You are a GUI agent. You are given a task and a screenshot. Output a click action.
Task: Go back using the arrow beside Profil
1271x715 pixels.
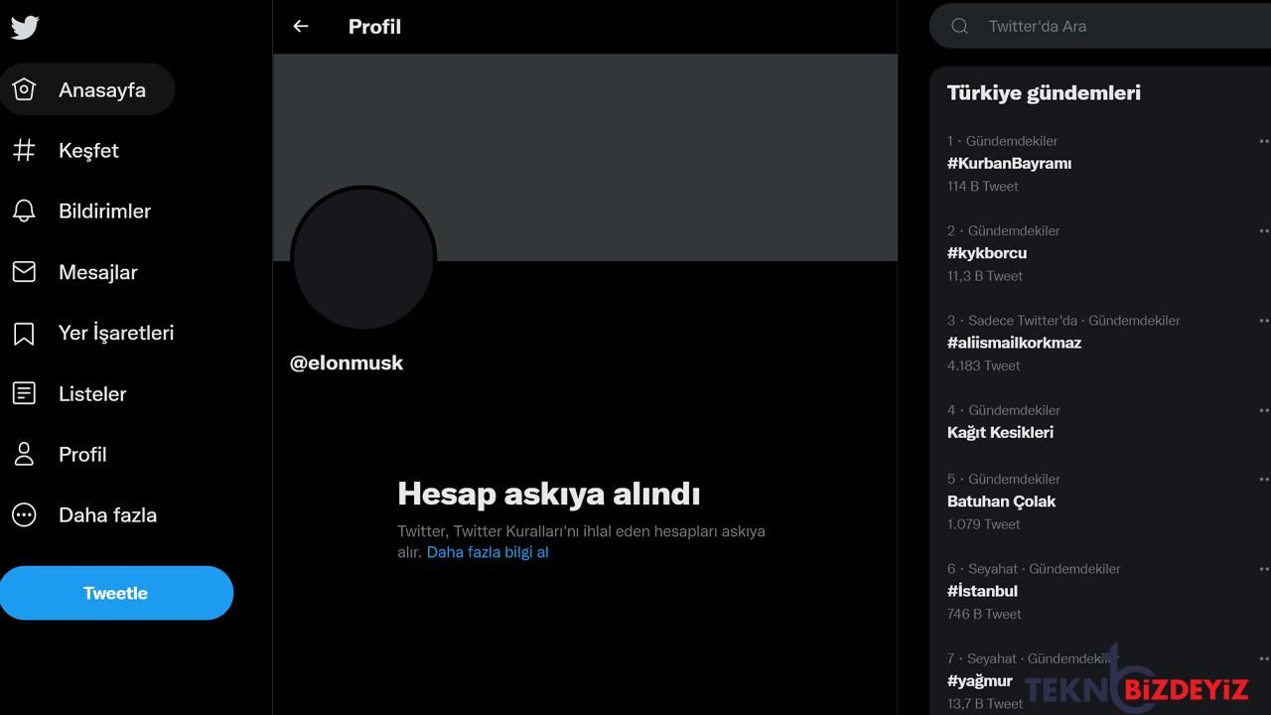(x=301, y=27)
